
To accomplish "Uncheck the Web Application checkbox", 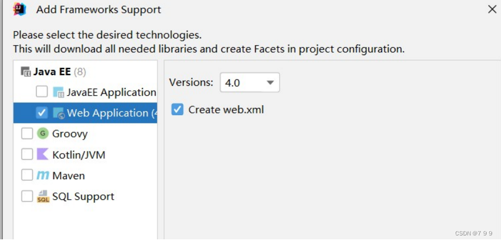I will coord(42,112).
